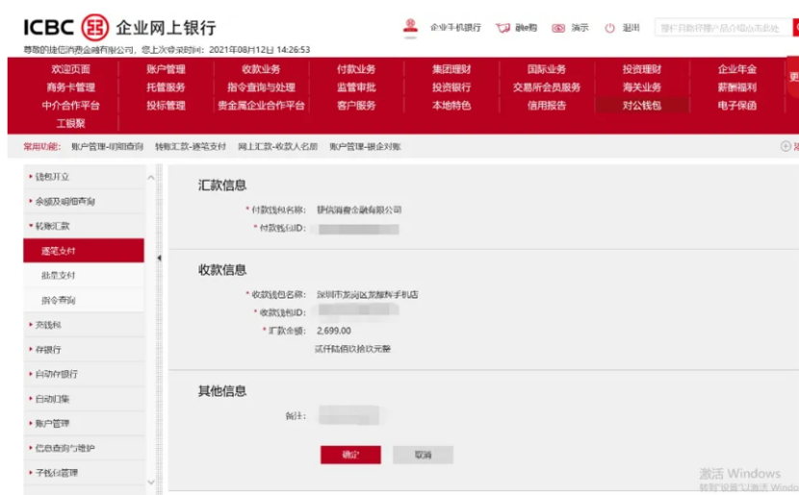Open 客户服务 menu
Screen dimensions: 799x495
tap(356, 106)
